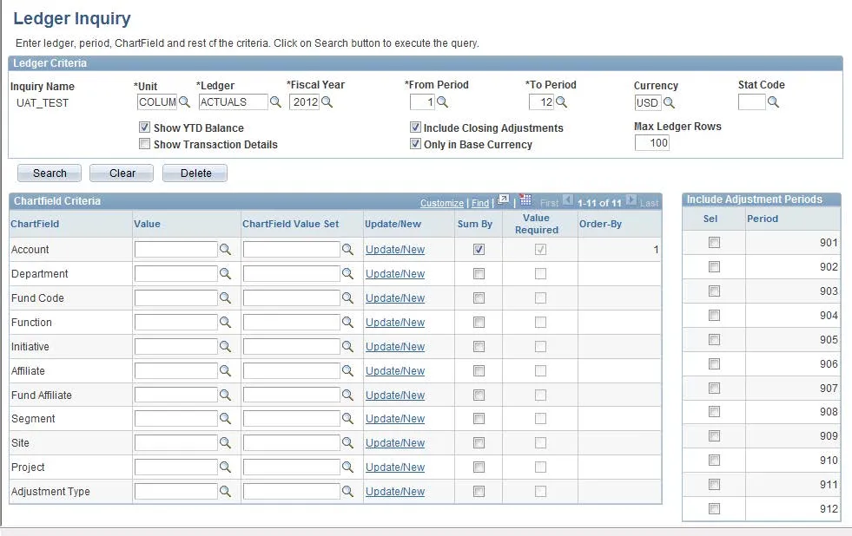Open To Period lookup magnifier
Screen dimensions: 852x536
click(561, 102)
